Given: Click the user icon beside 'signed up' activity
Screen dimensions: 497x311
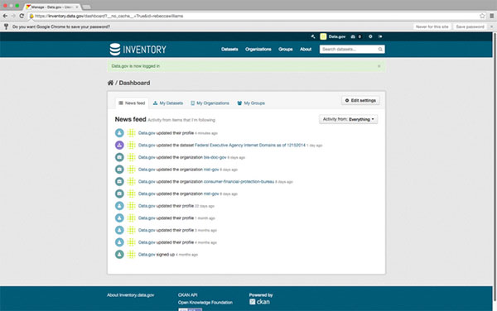Looking at the screenshot, I should pos(119,255).
